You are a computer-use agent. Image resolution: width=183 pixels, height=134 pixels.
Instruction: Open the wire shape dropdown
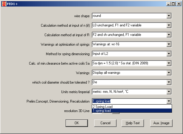[x=169, y=16]
